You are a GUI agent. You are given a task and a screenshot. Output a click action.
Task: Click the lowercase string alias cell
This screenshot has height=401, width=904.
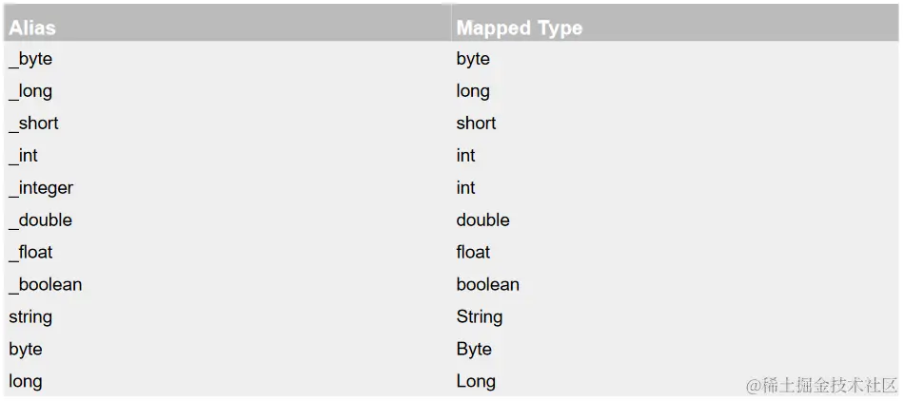coord(30,317)
